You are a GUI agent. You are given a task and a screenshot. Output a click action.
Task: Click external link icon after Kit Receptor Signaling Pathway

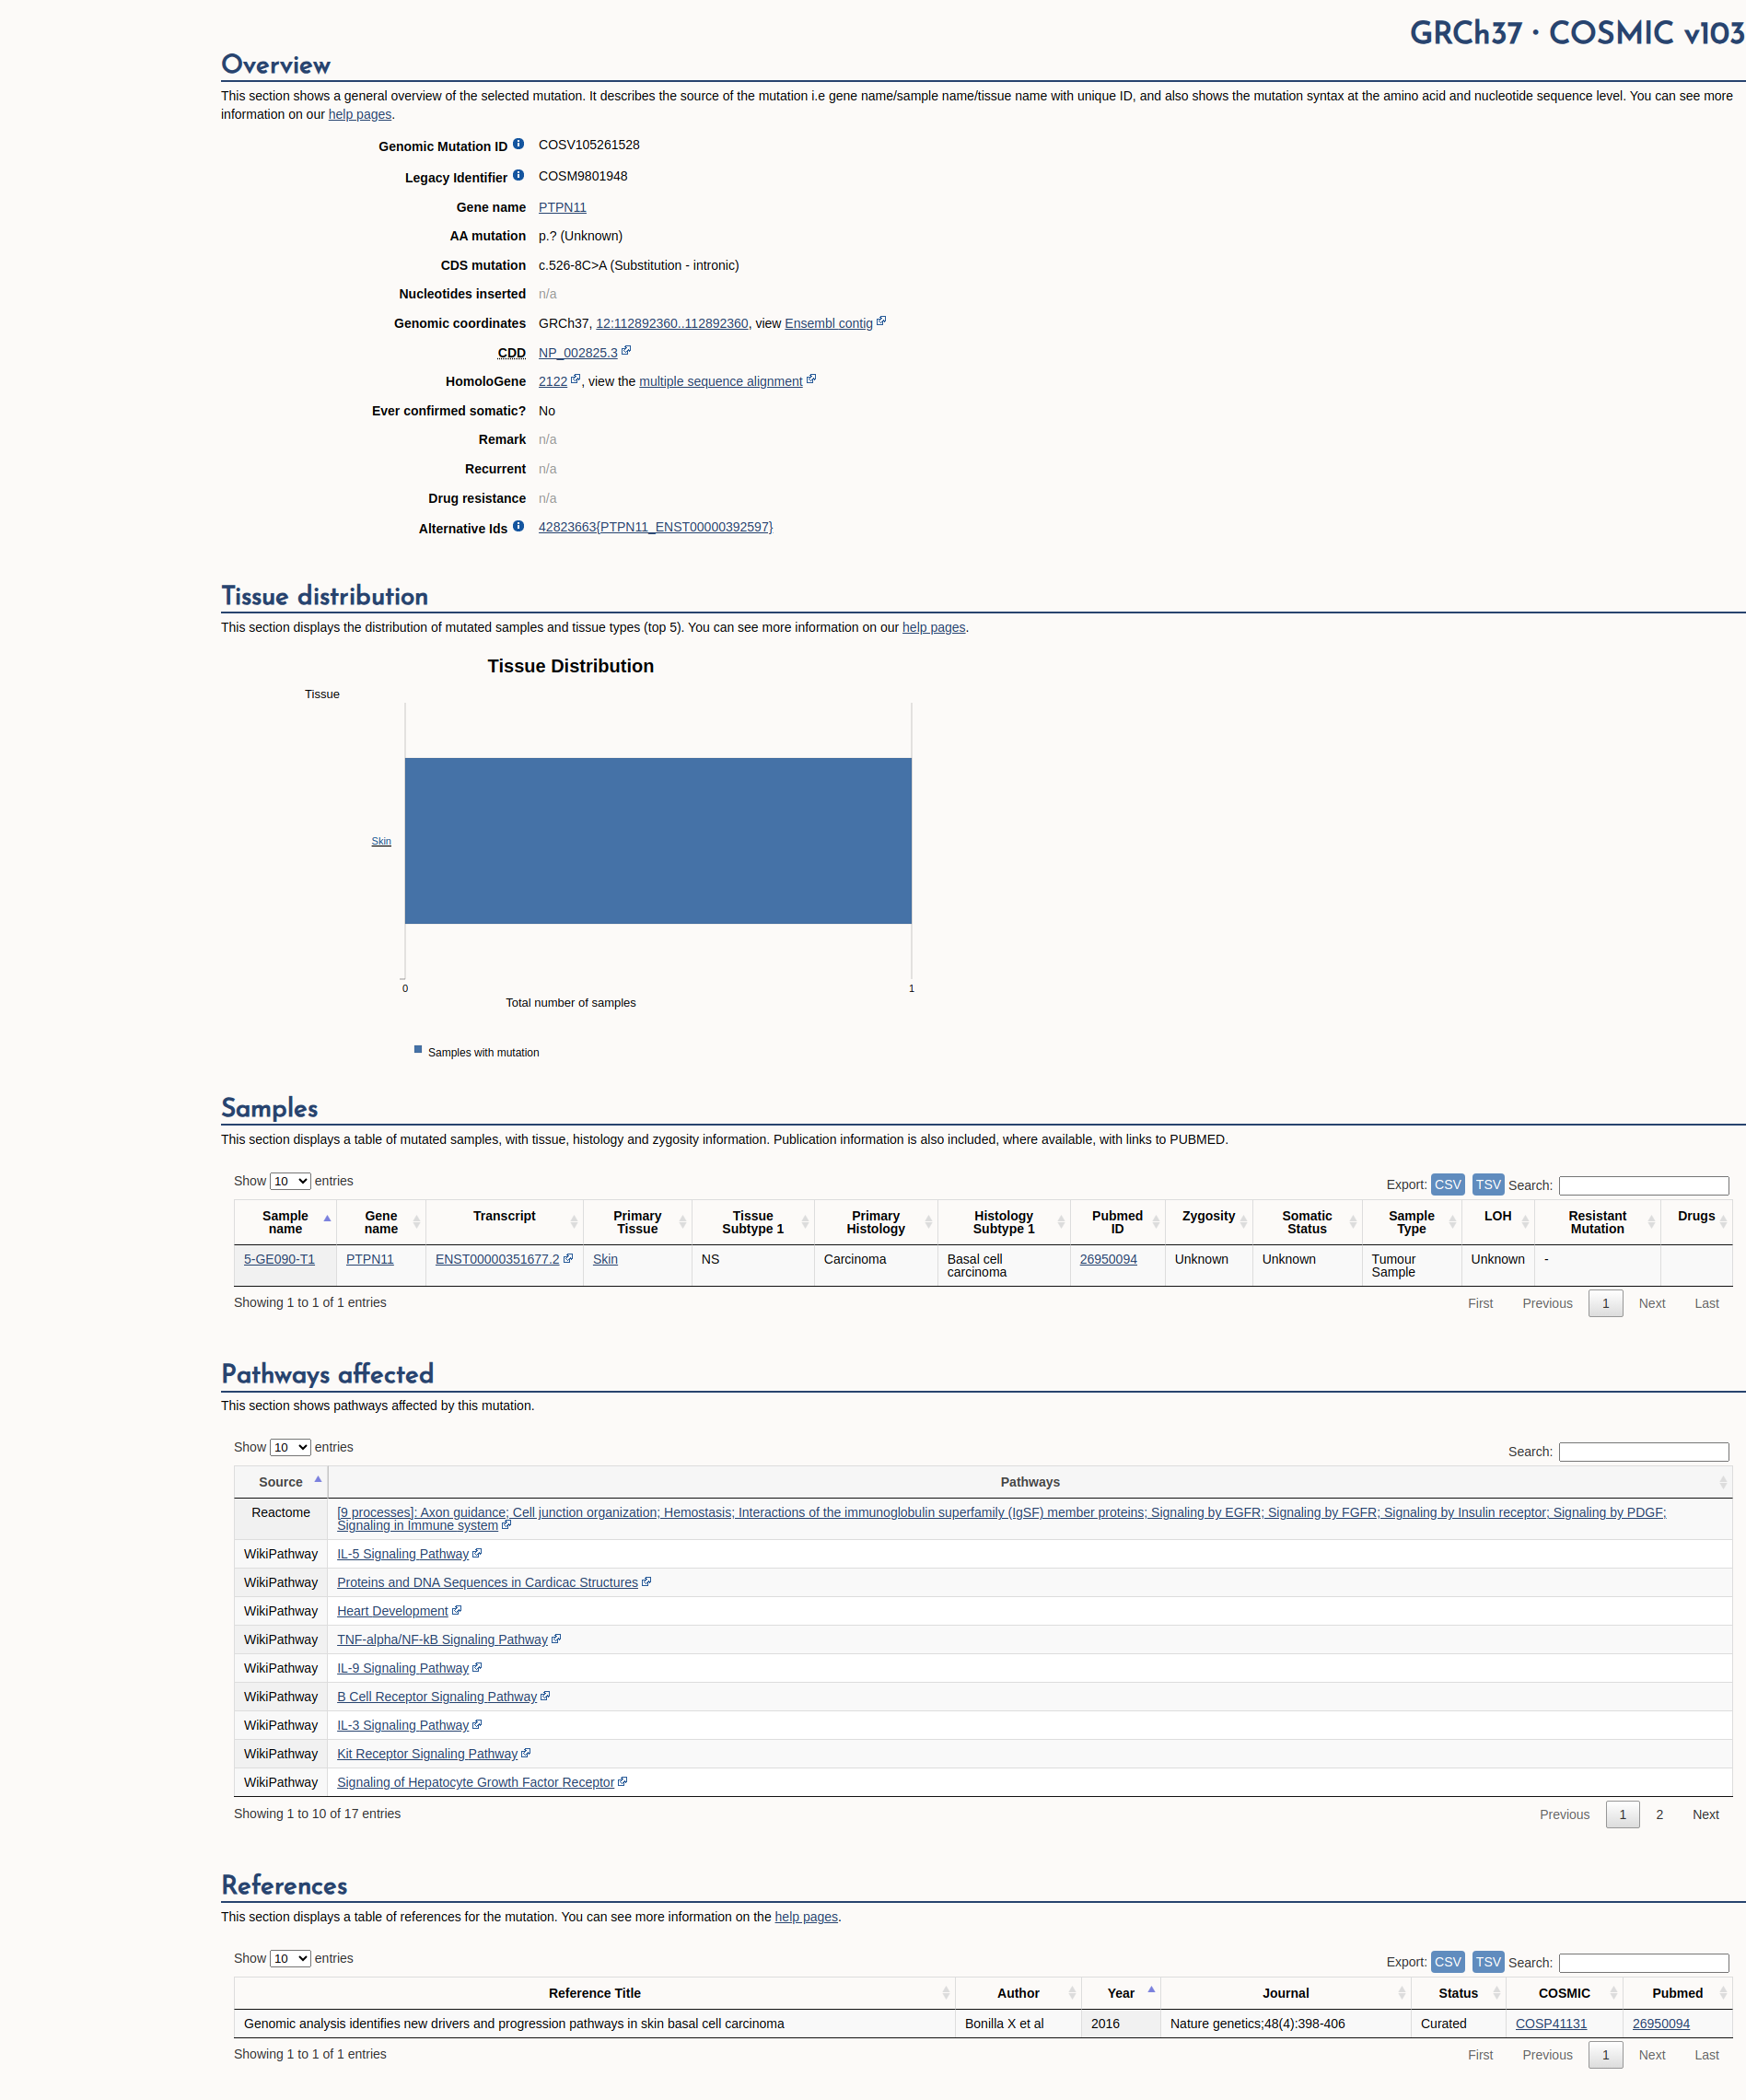(526, 1752)
